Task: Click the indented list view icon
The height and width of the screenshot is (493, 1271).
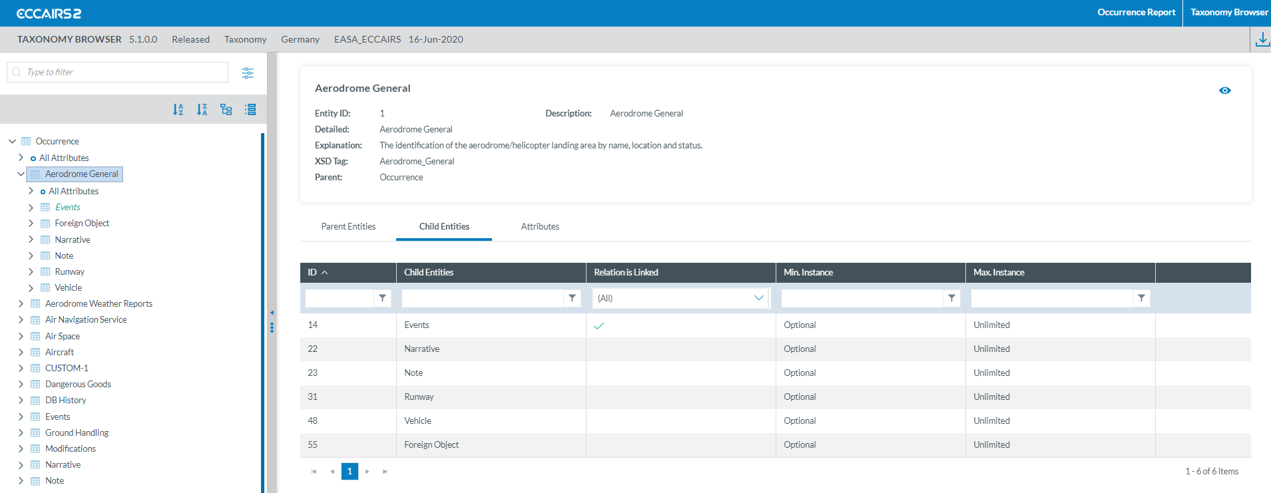Action: coord(250,110)
